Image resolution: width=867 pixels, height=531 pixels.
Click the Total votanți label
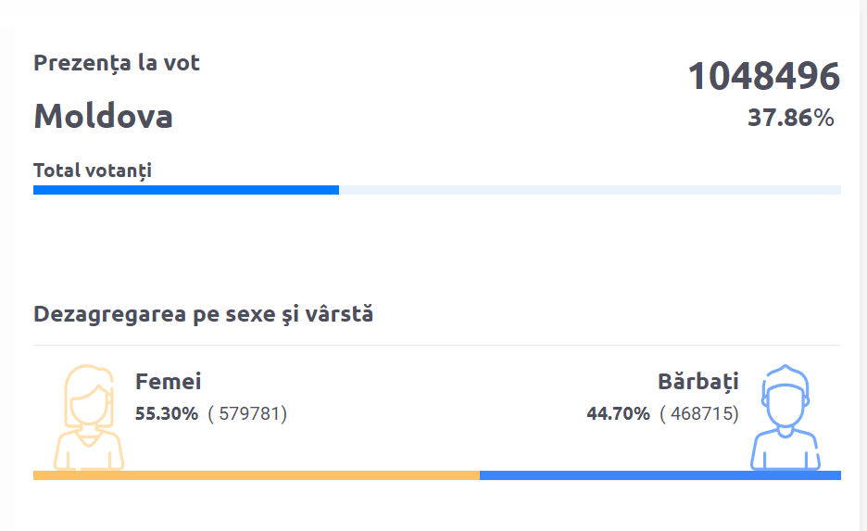[x=93, y=171]
